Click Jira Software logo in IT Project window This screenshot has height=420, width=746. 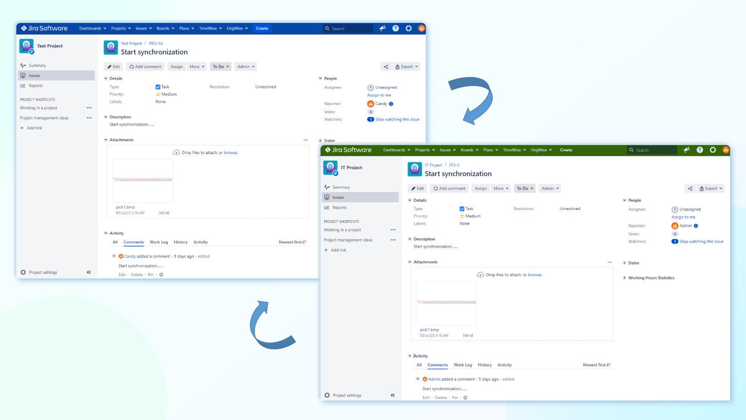point(348,150)
